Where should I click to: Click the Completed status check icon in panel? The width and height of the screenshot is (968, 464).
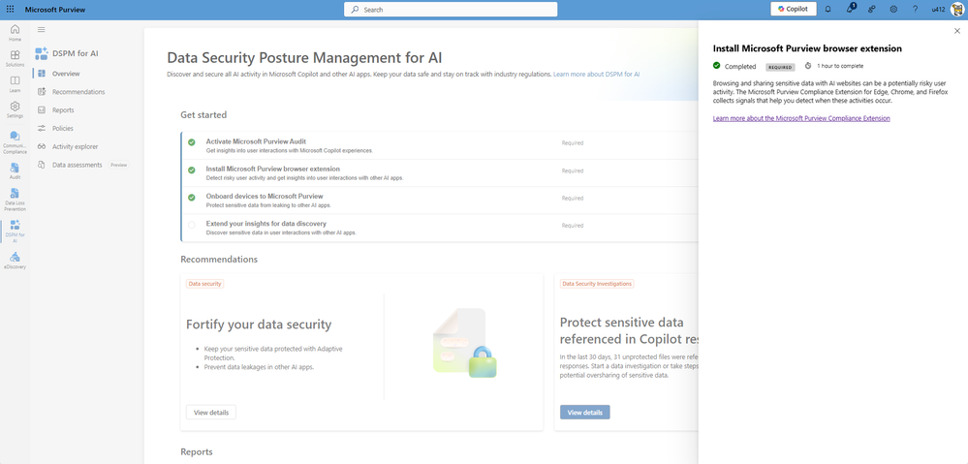tap(717, 66)
